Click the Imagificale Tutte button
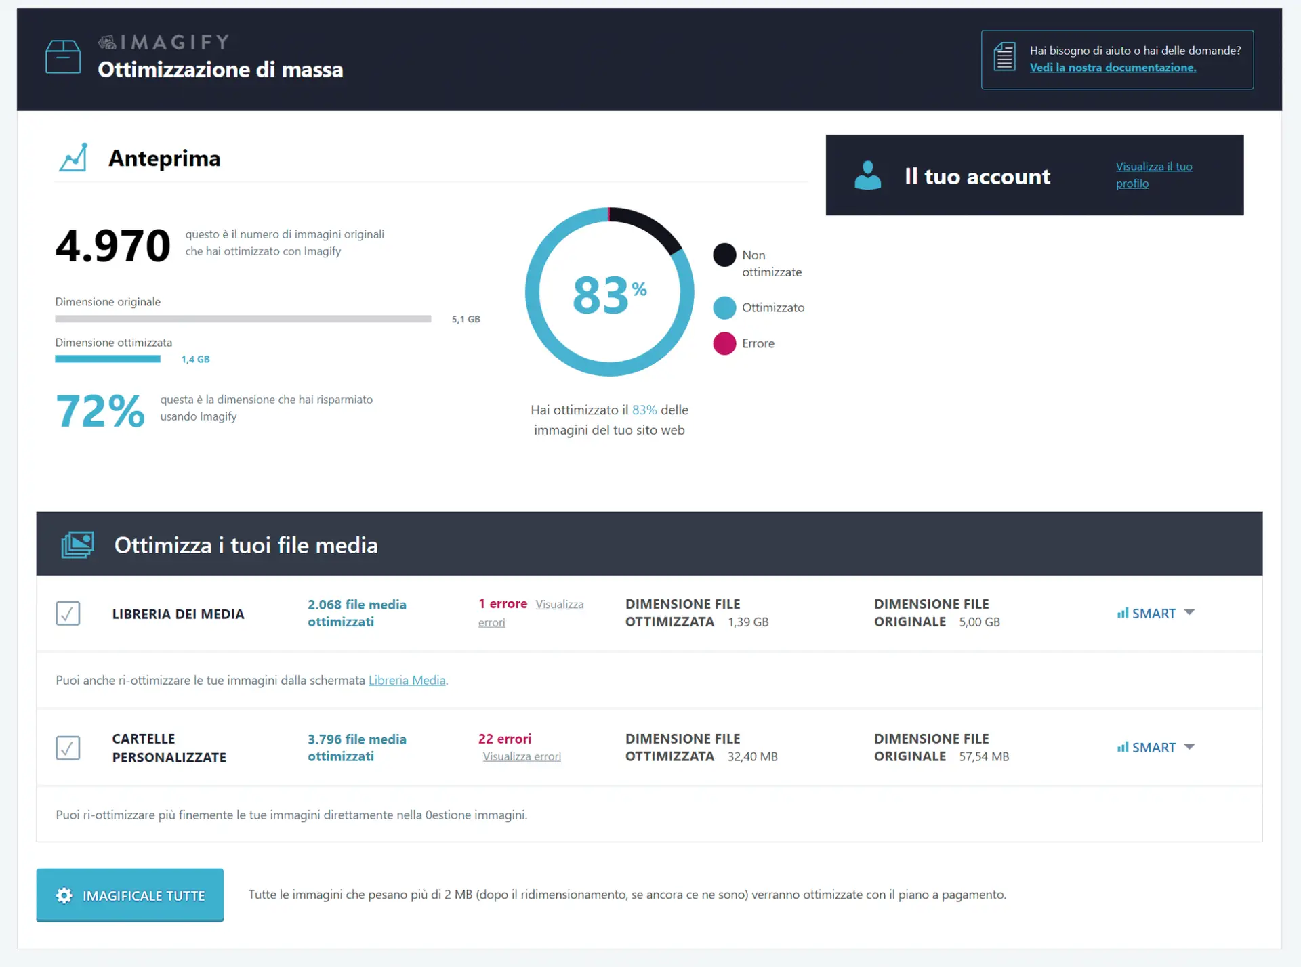The height and width of the screenshot is (967, 1301). pyautogui.click(x=130, y=895)
